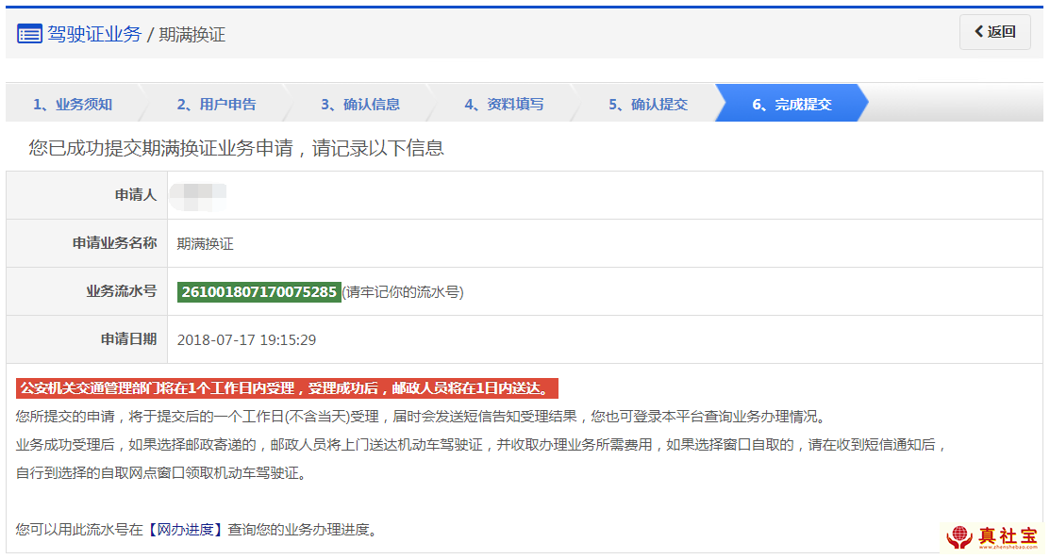Open the 【网办进度】 link
Screen dimensions: 1050x559
click(x=185, y=530)
